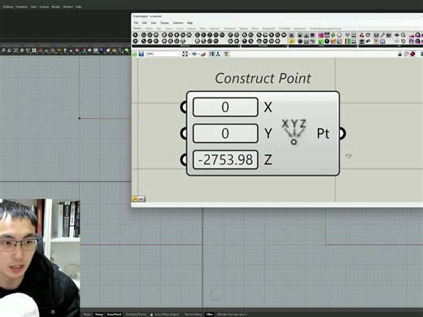The height and width of the screenshot is (317, 423).
Task: Click the rainbow color gradient icon
Action: [347, 41]
